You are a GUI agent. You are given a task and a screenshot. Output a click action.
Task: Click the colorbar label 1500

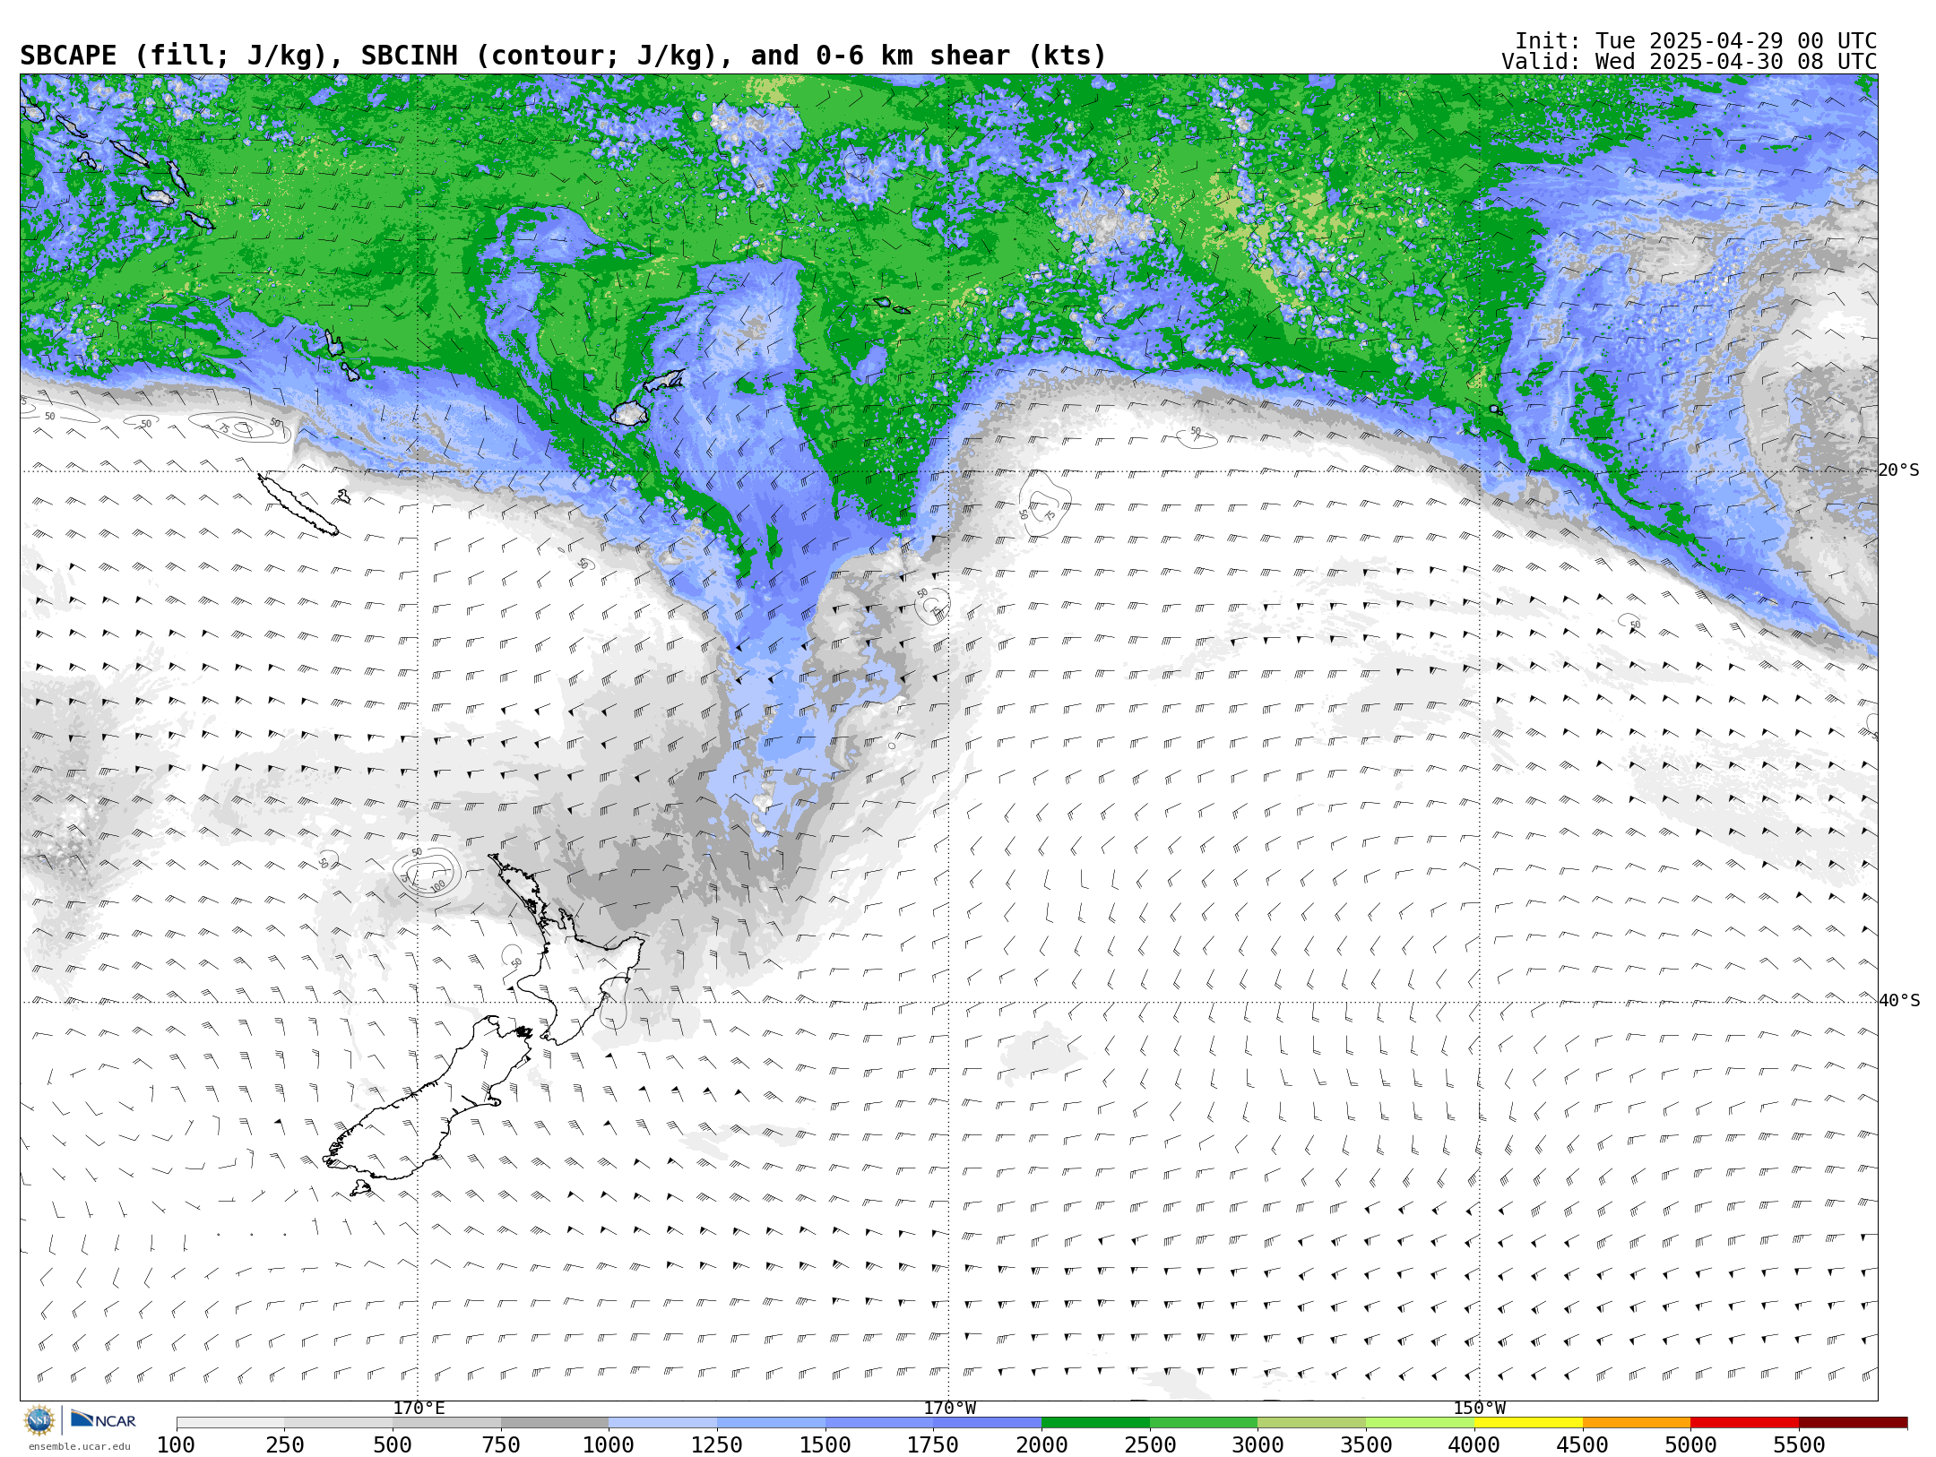[x=825, y=1445]
